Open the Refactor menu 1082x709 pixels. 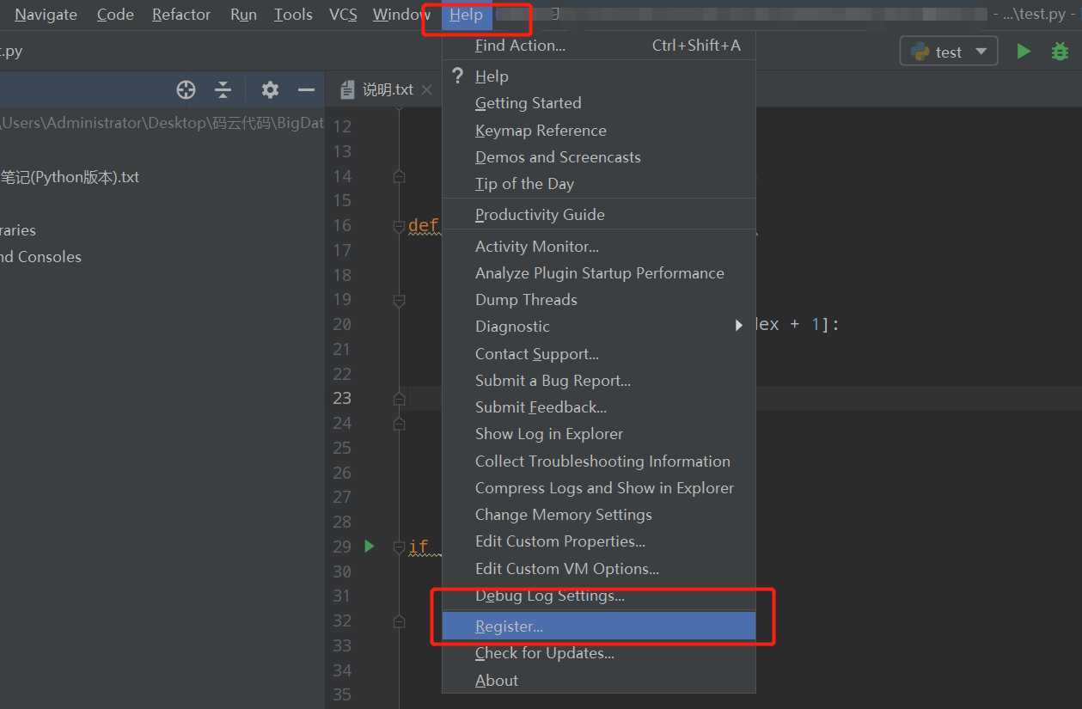pos(181,15)
